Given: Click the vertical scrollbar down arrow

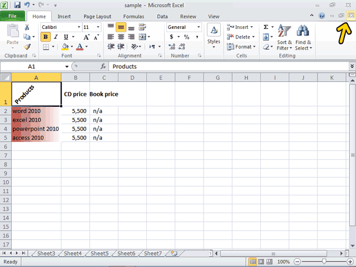Looking at the screenshot, I should click(x=352, y=246).
